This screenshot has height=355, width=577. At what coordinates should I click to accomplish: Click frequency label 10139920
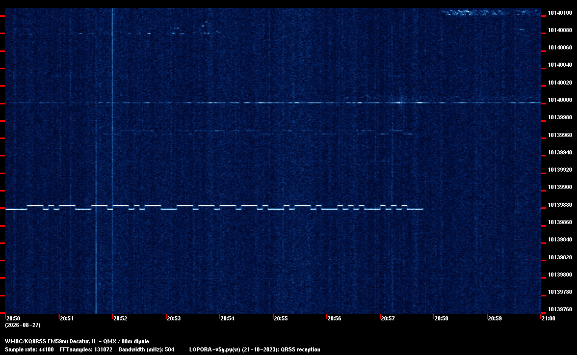(560, 170)
